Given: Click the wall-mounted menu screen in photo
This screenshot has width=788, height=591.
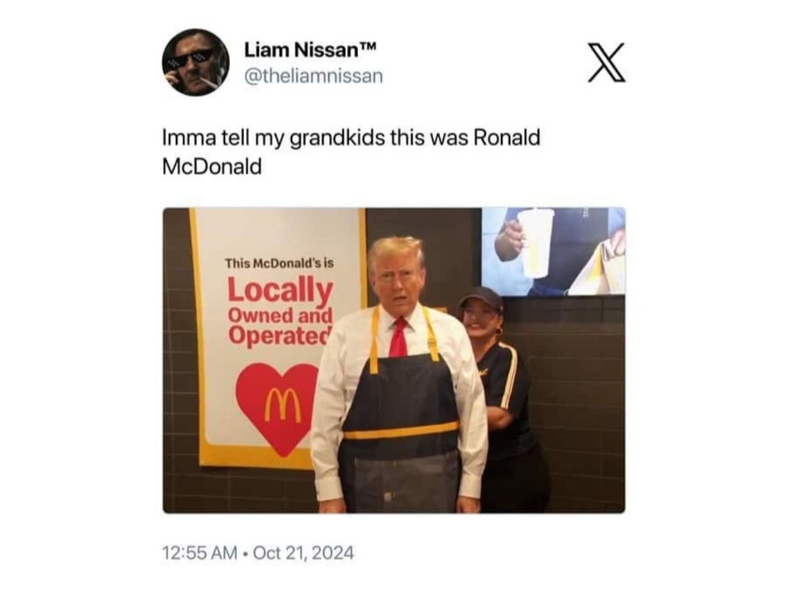Looking at the screenshot, I should [x=554, y=252].
